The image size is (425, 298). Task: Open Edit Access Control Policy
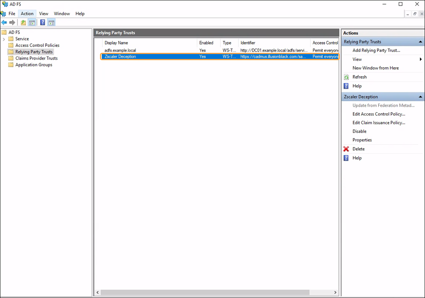coord(378,114)
